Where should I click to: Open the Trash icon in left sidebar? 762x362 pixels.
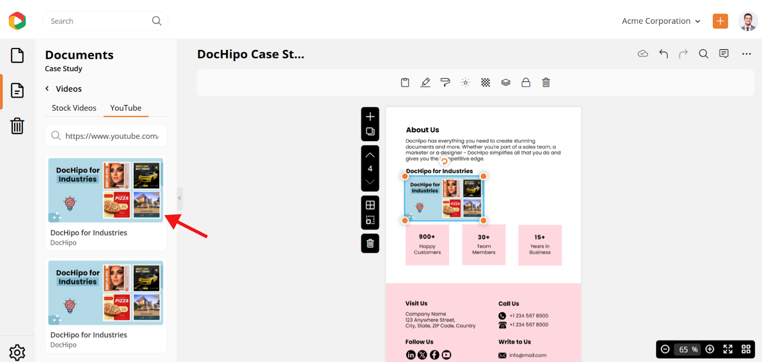[x=17, y=126]
